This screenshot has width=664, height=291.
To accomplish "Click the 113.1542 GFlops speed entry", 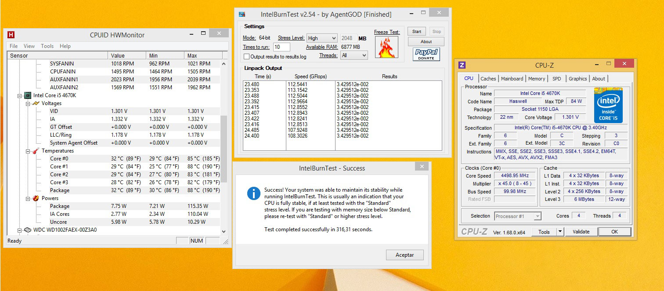I will pyautogui.click(x=298, y=90).
